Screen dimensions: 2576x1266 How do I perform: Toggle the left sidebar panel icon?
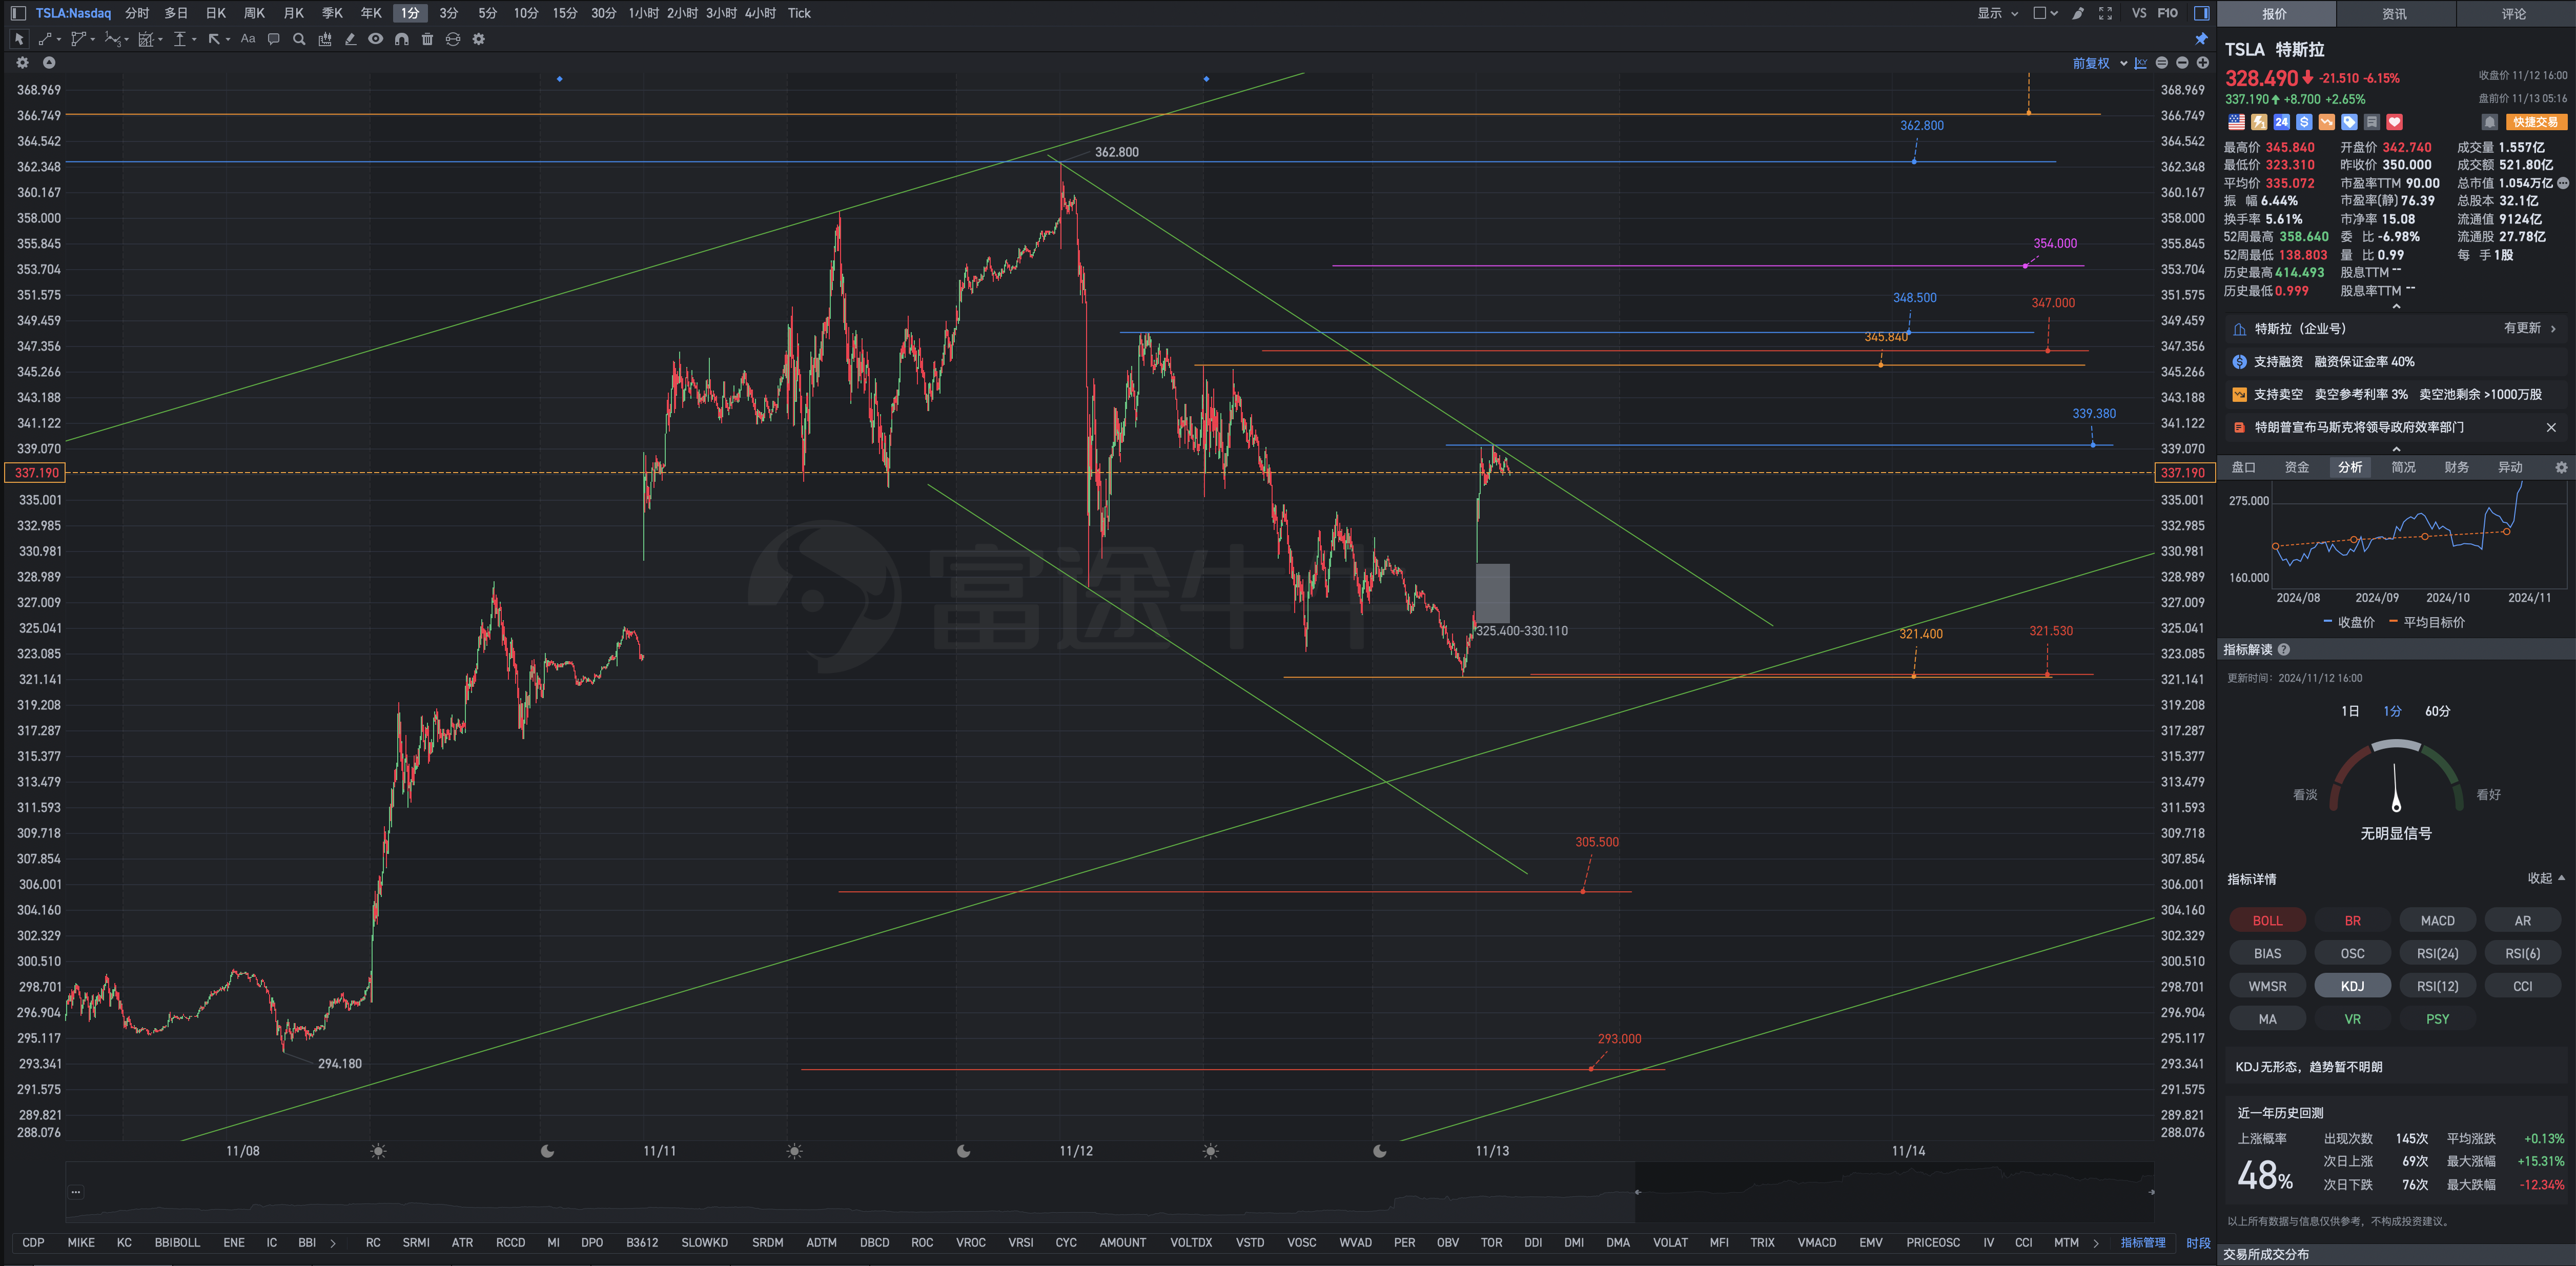[x=18, y=13]
